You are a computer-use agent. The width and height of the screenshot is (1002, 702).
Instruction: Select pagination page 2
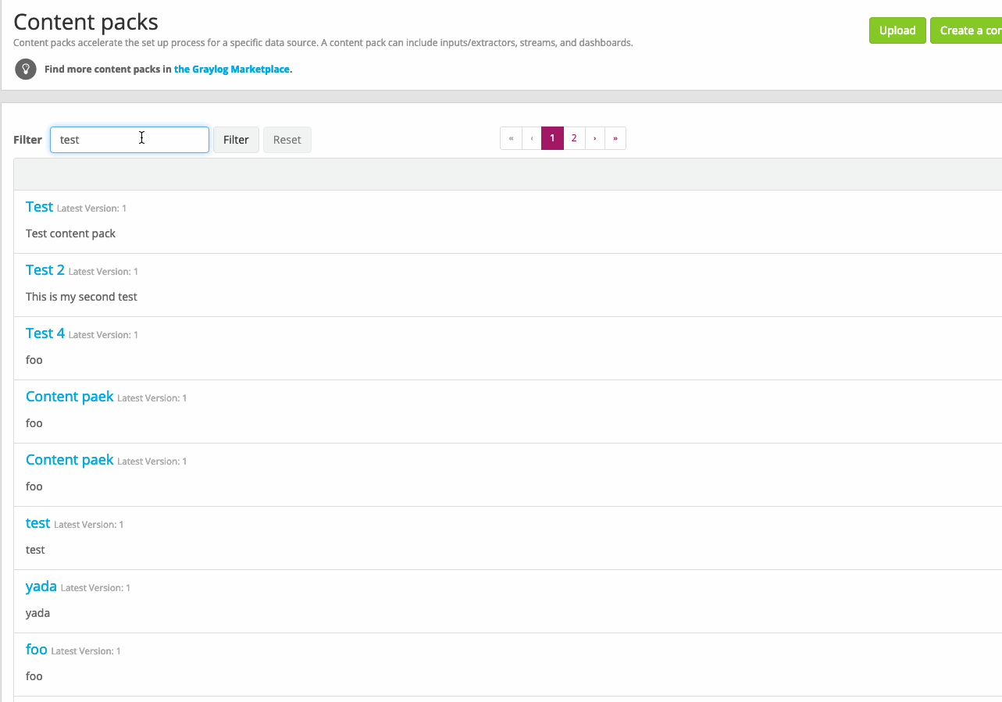tap(574, 138)
